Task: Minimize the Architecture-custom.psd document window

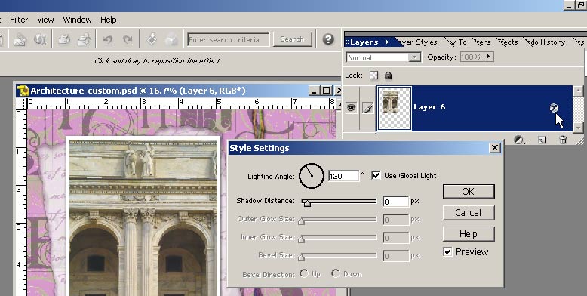Action: pyautogui.click(x=314, y=91)
